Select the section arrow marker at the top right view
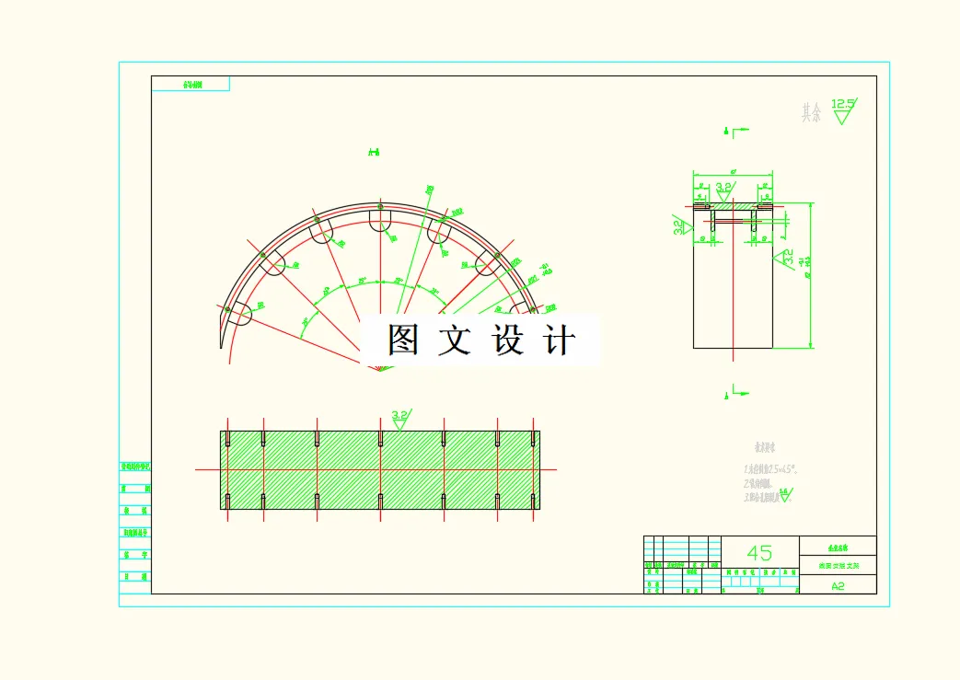The image size is (960, 680). click(x=736, y=131)
